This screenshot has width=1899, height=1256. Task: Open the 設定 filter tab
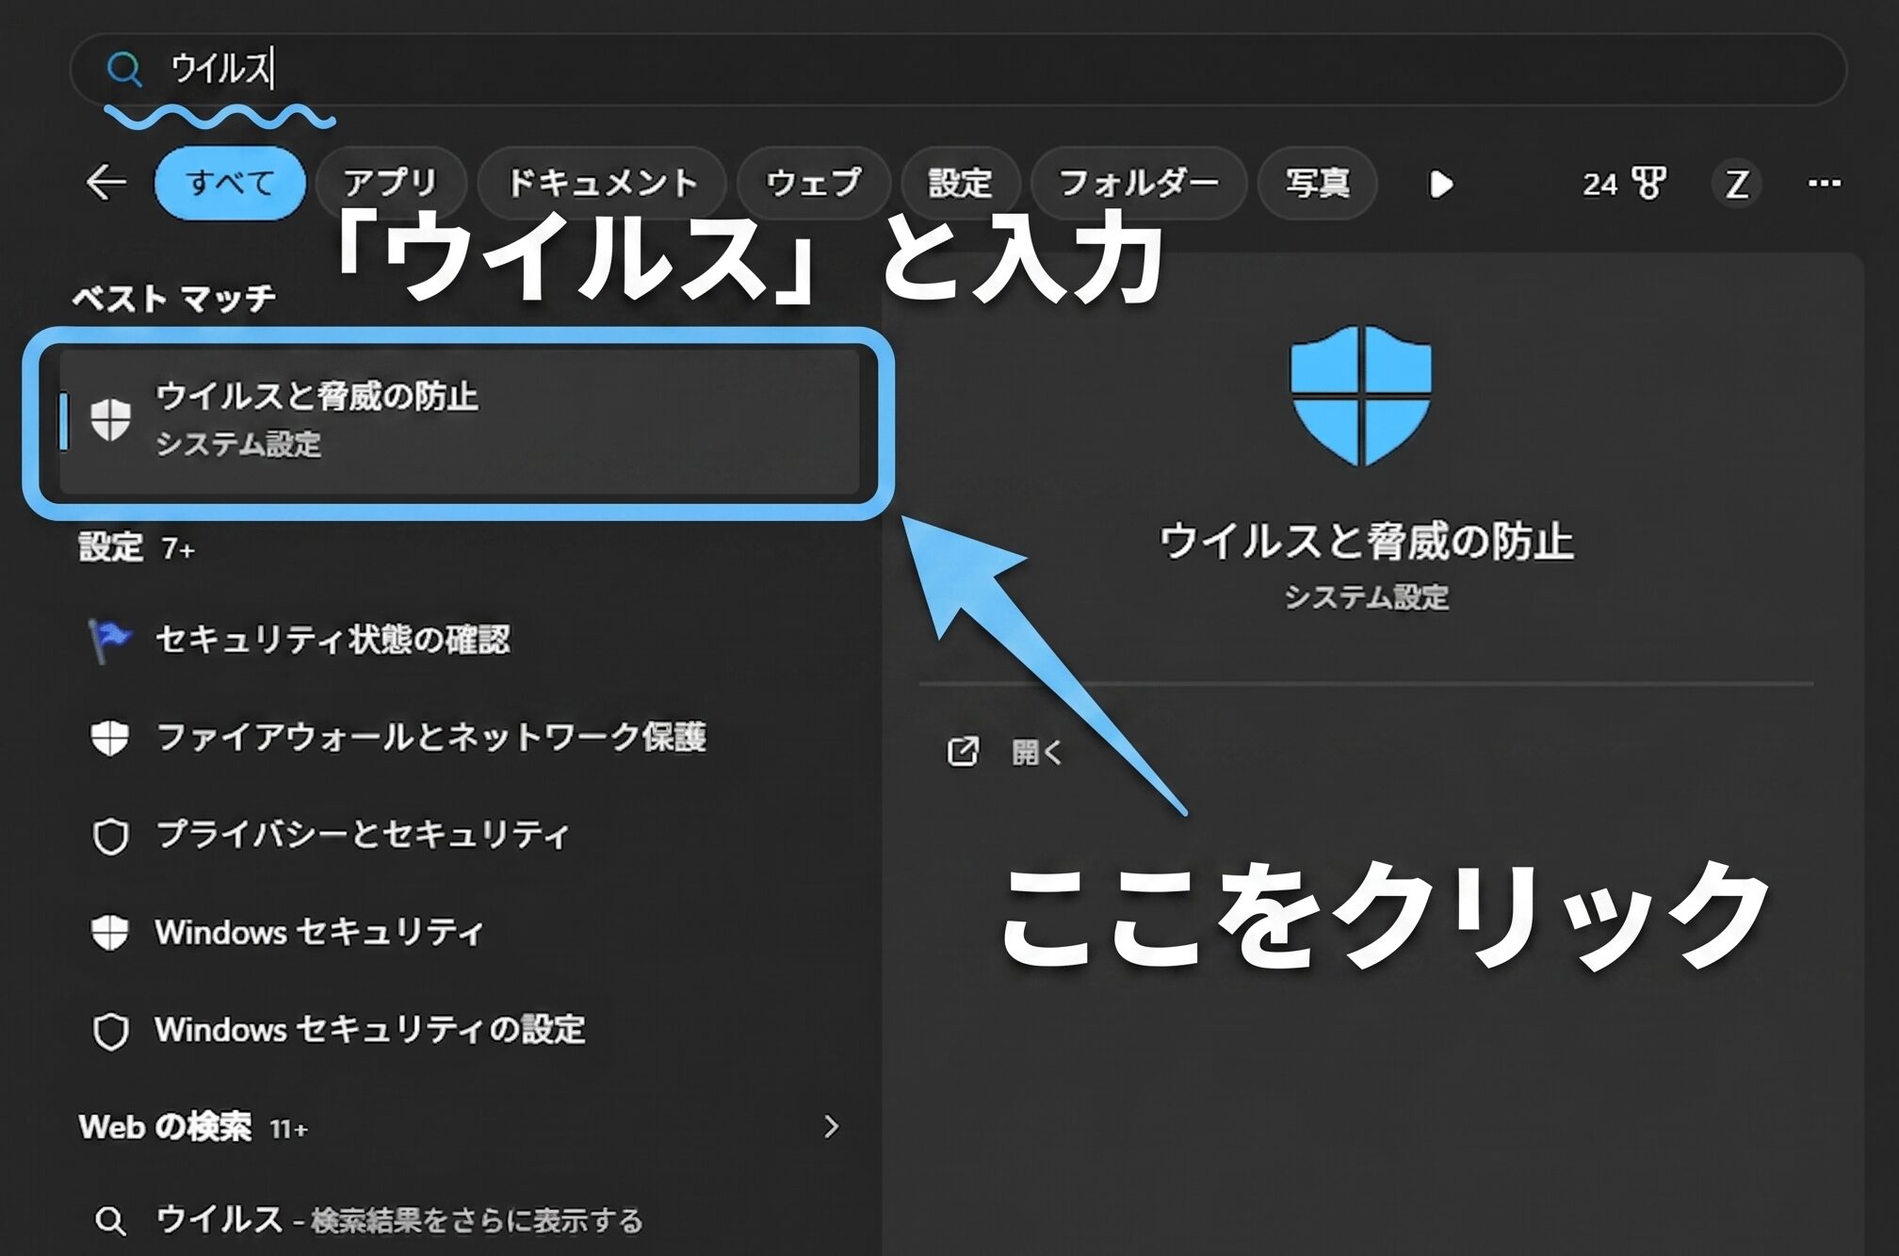point(960,182)
